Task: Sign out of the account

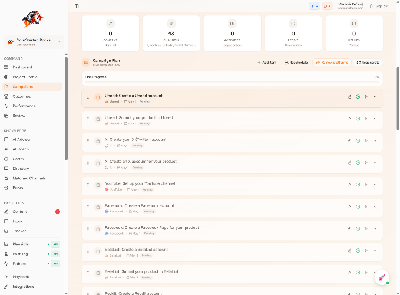Action: click(x=379, y=6)
